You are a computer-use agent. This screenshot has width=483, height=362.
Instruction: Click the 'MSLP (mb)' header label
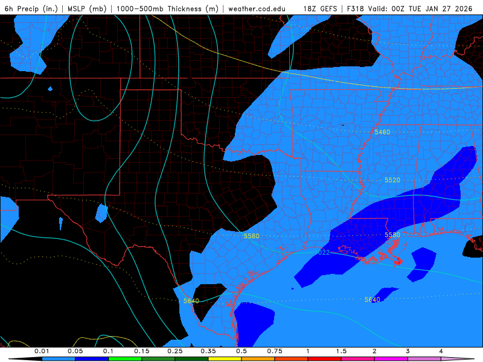[x=87, y=8]
